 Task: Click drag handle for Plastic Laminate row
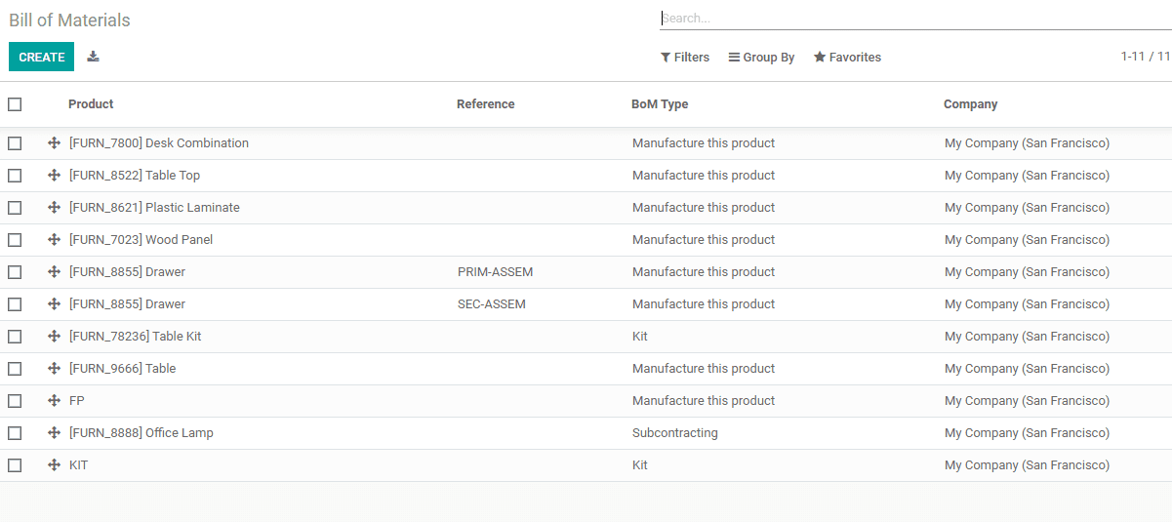(x=54, y=208)
